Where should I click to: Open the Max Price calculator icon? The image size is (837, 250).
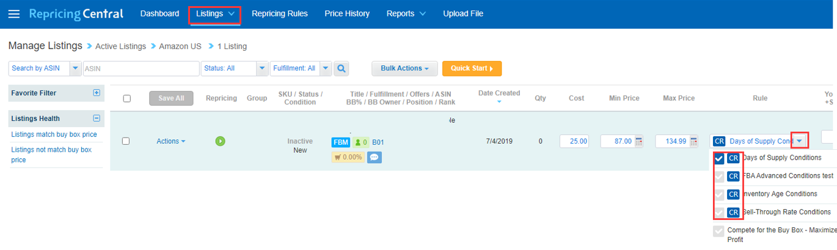(694, 141)
